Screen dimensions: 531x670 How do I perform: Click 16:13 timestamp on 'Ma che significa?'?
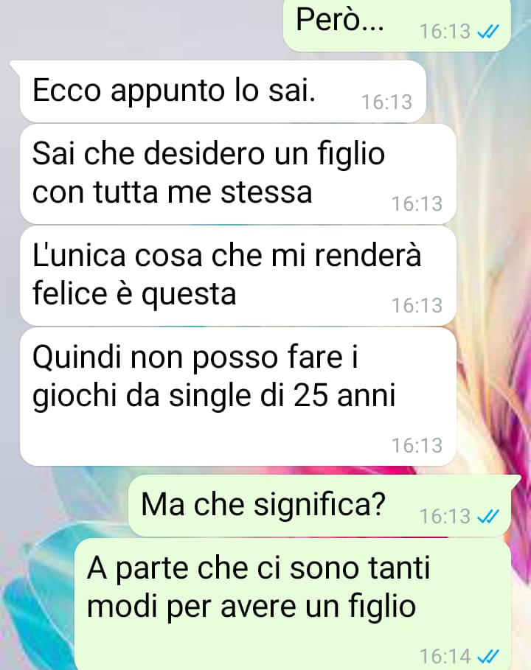point(445,517)
